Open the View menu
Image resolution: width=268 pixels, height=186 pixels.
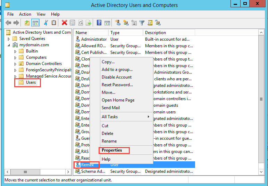(x=41, y=14)
